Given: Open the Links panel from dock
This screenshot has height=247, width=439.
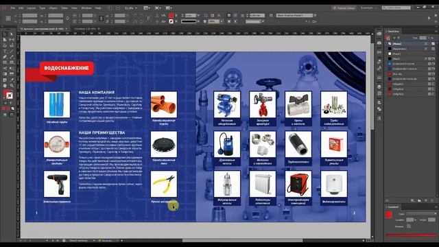Looking at the screenshot, I should [379, 52].
